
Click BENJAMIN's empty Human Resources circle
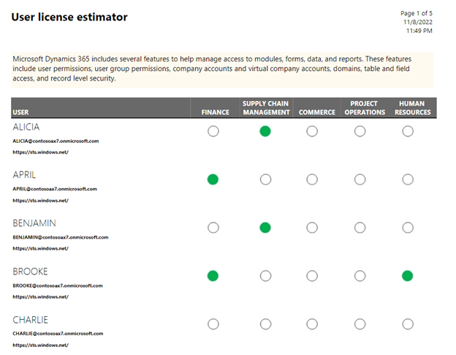pos(408,228)
